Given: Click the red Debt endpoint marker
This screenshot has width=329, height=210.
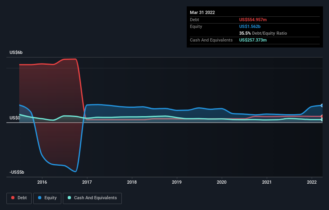Looking at the screenshot, I should (x=322, y=117).
